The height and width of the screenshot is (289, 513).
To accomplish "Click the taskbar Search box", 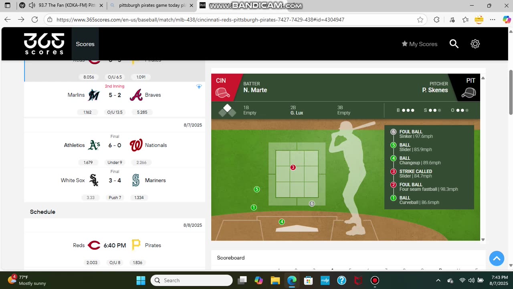I will (192, 280).
